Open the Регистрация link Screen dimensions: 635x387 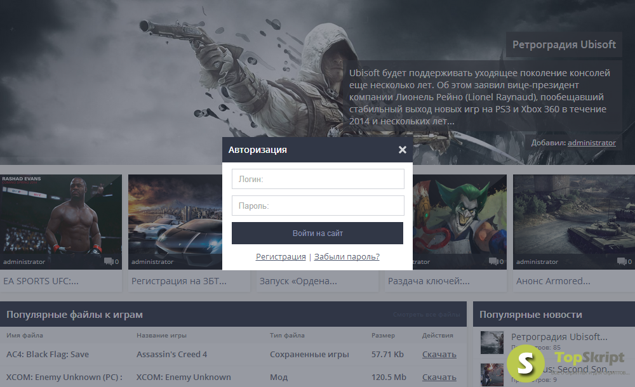[281, 257]
